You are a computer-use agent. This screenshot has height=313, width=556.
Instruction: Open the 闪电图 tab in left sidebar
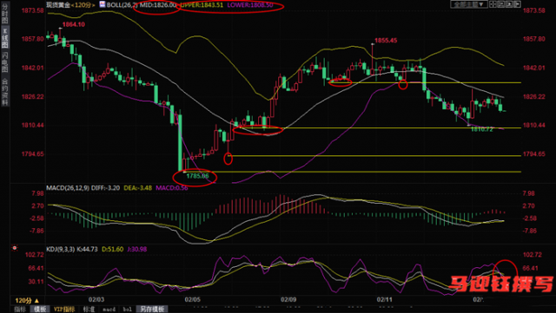coord(4,62)
